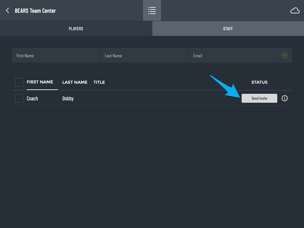Select the Dobby last name cell

pos(68,99)
